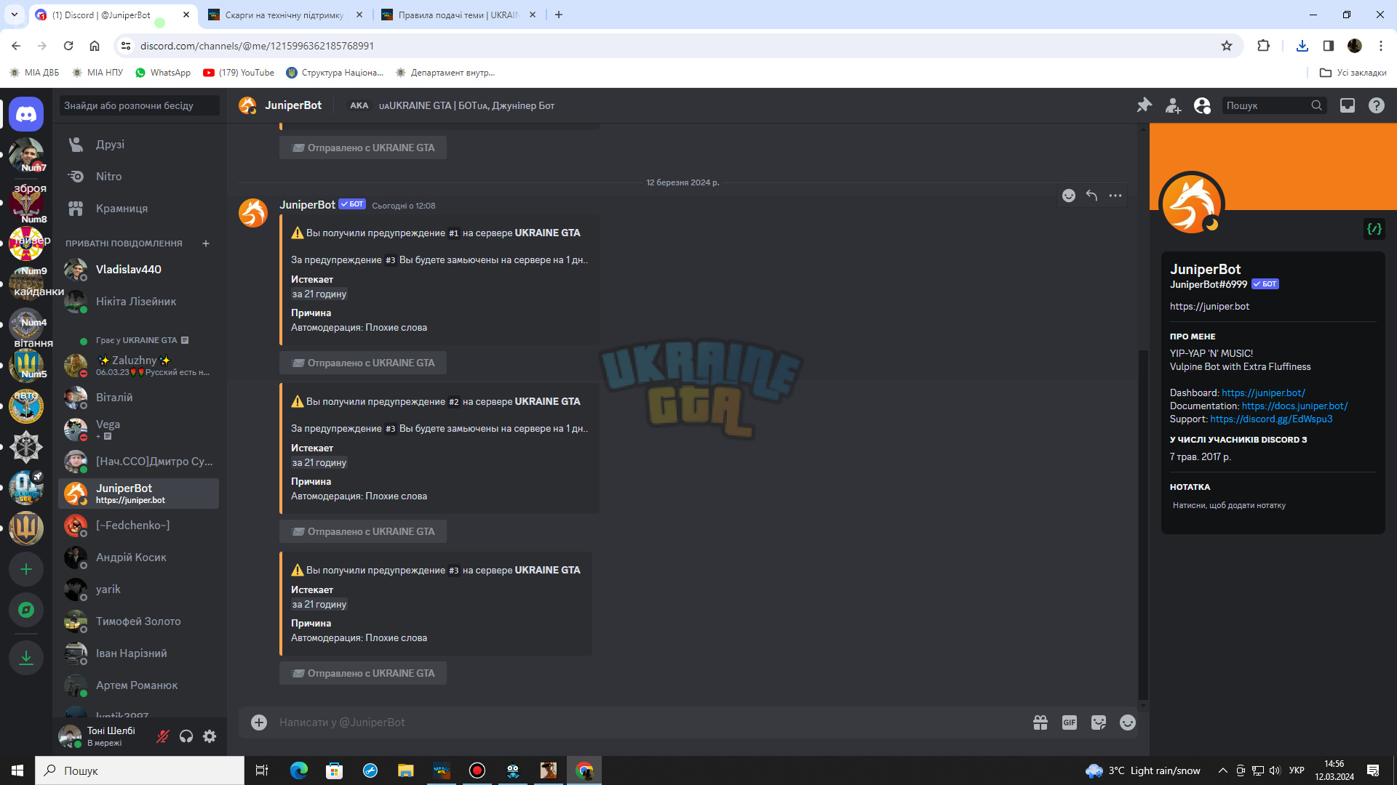
Task: Open discord.gg/EdWspu3 support link
Action: coord(1271,419)
